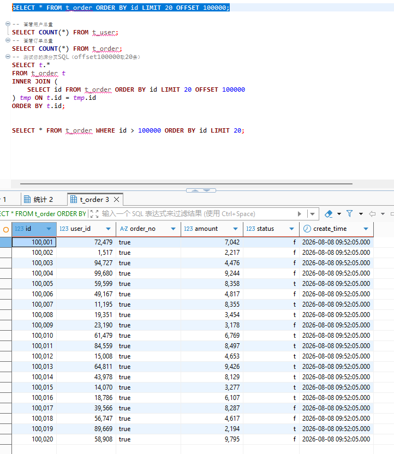The width and height of the screenshot is (394, 454).
Task: Open the create_time column dropdown arrow
Action: tap(366, 229)
